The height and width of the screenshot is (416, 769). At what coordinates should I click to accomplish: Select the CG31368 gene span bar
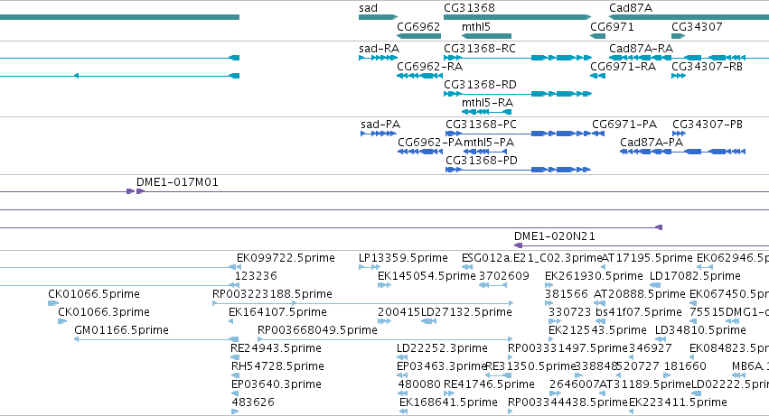pyautogui.click(x=518, y=17)
